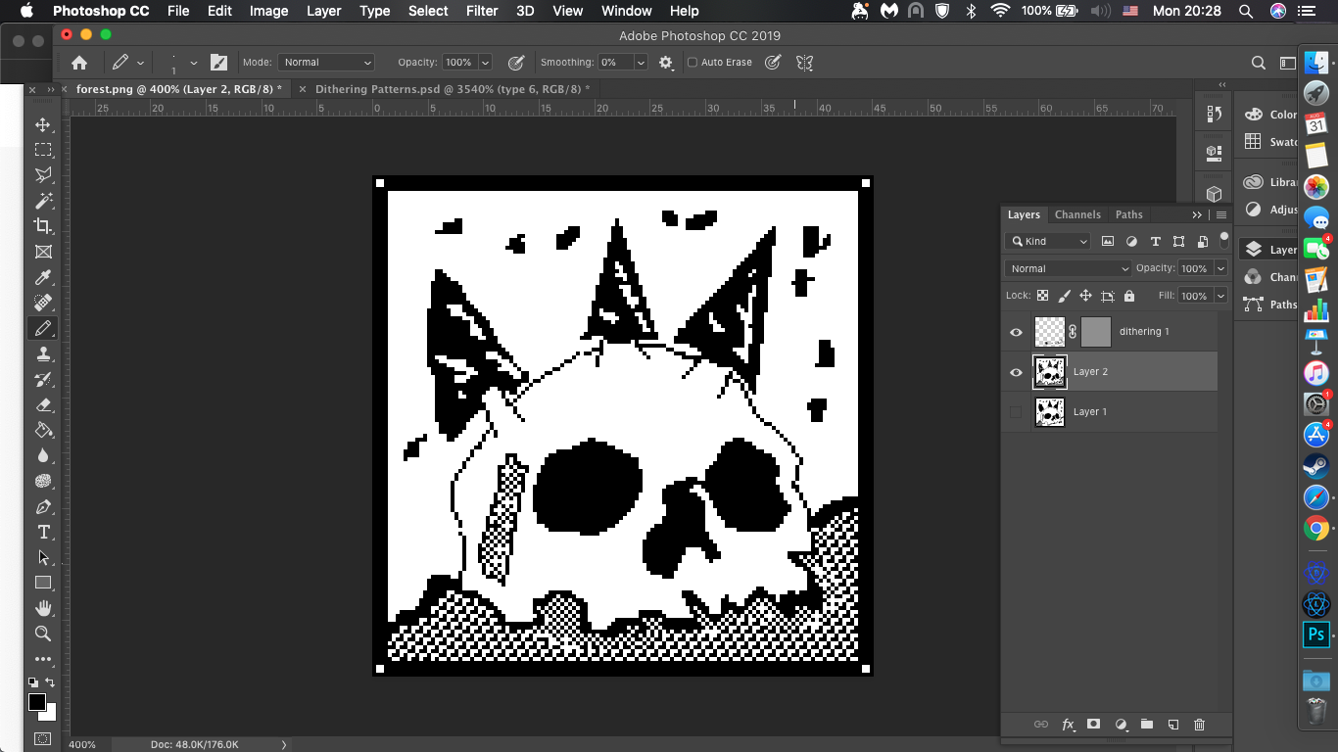Viewport: 1338px width, 752px height.
Task: Select the Sponge tool
Action: pos(43,481)
